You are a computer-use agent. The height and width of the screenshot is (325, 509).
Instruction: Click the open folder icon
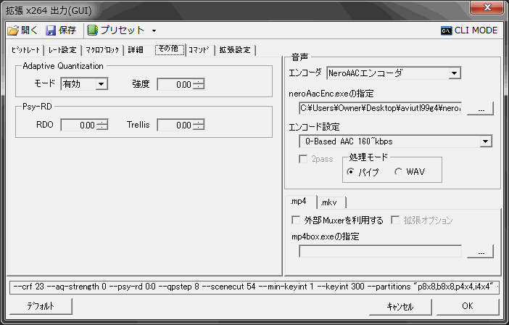(13, 30)
